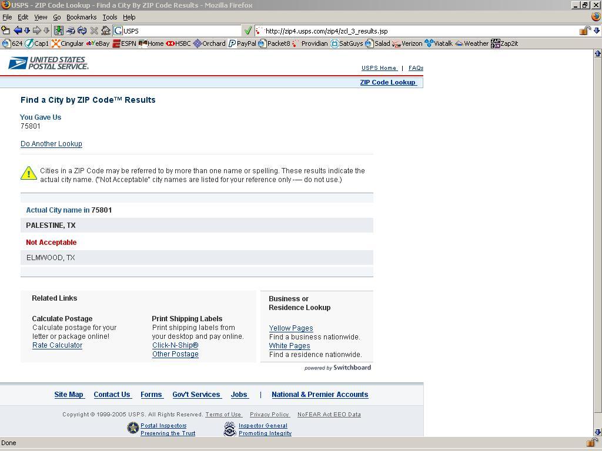Open the White Pages link
Image resolution: width=602 pixels, height=451 pixels.
tap(289, 346)
